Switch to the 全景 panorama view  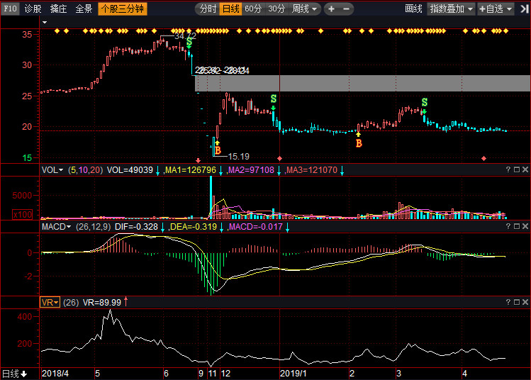(84, 9)
